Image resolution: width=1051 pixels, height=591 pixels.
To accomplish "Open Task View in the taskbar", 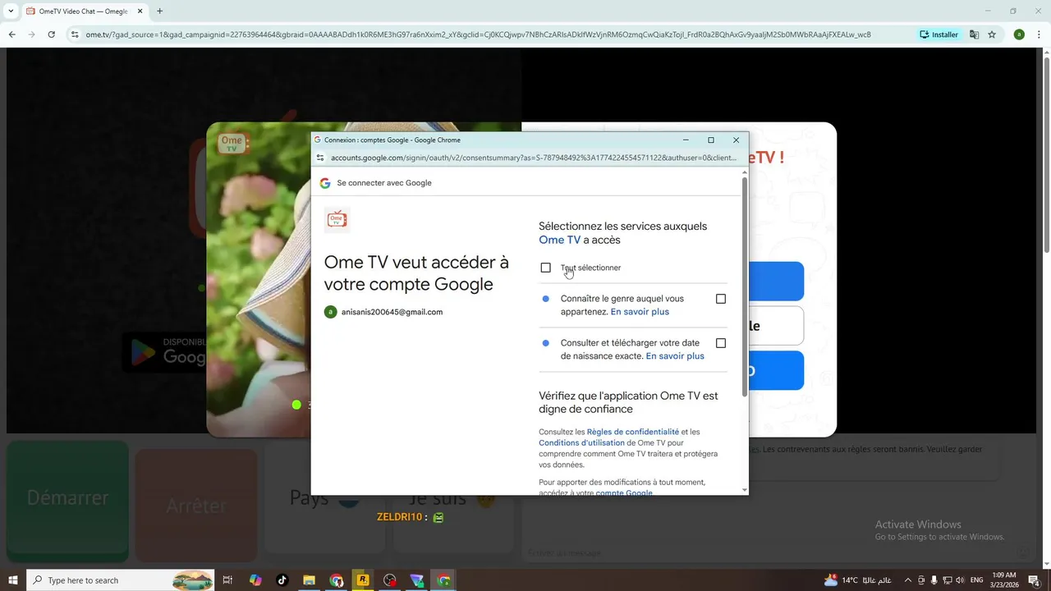I will [228, 580].
